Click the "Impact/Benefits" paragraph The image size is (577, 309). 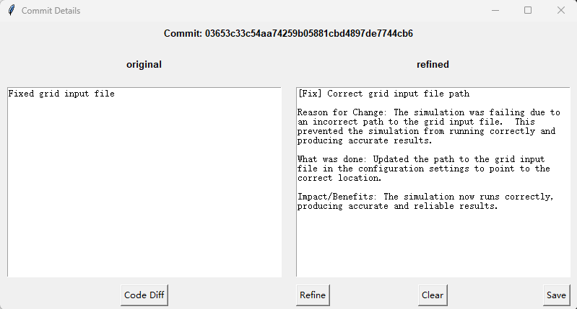click(x=425, y=202)
